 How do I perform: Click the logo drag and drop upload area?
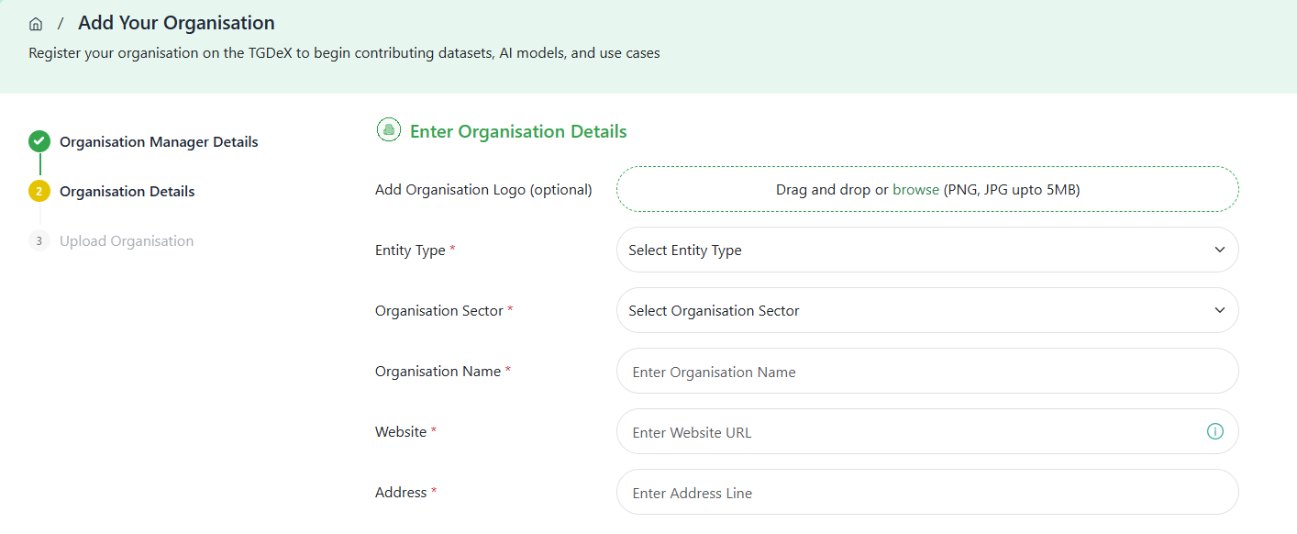coord(926,189)
